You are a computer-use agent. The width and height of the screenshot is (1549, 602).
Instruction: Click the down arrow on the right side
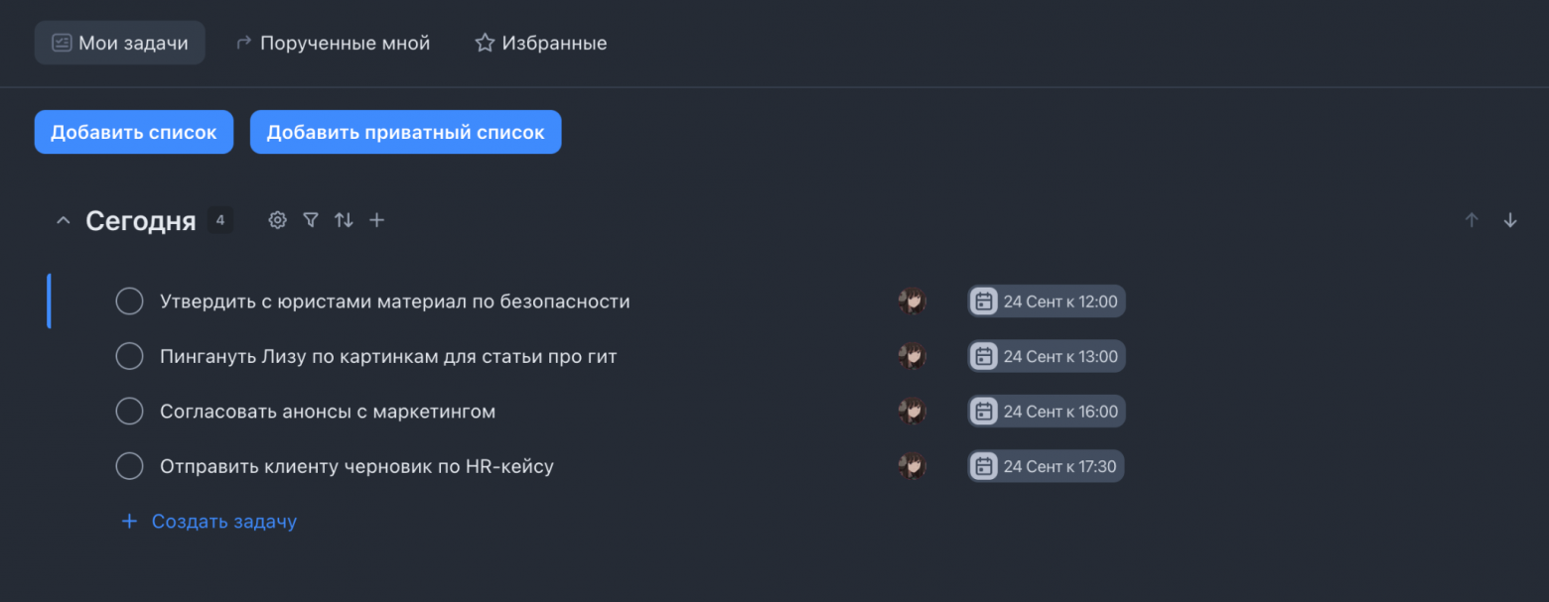(x=1510, y=219)
